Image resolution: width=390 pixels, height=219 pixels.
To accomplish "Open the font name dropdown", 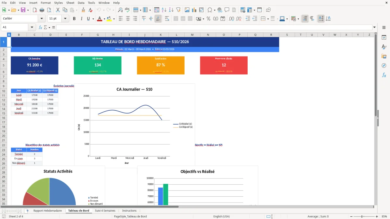I will pos(41,18).
